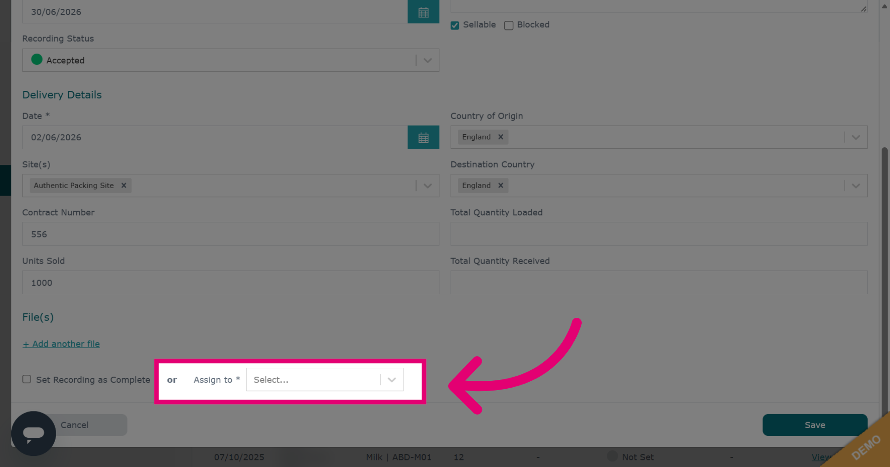Click the Cancel button
The height and width of the screenshot is (467, 890).
point(75,425)
